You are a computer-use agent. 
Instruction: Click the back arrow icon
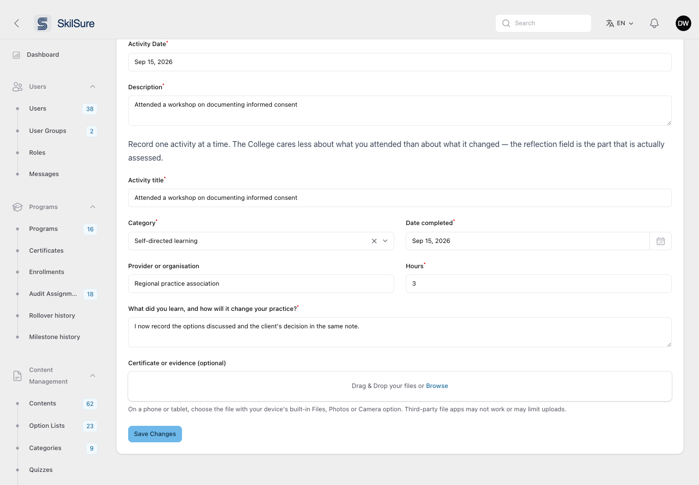click(x=17, y=23)
